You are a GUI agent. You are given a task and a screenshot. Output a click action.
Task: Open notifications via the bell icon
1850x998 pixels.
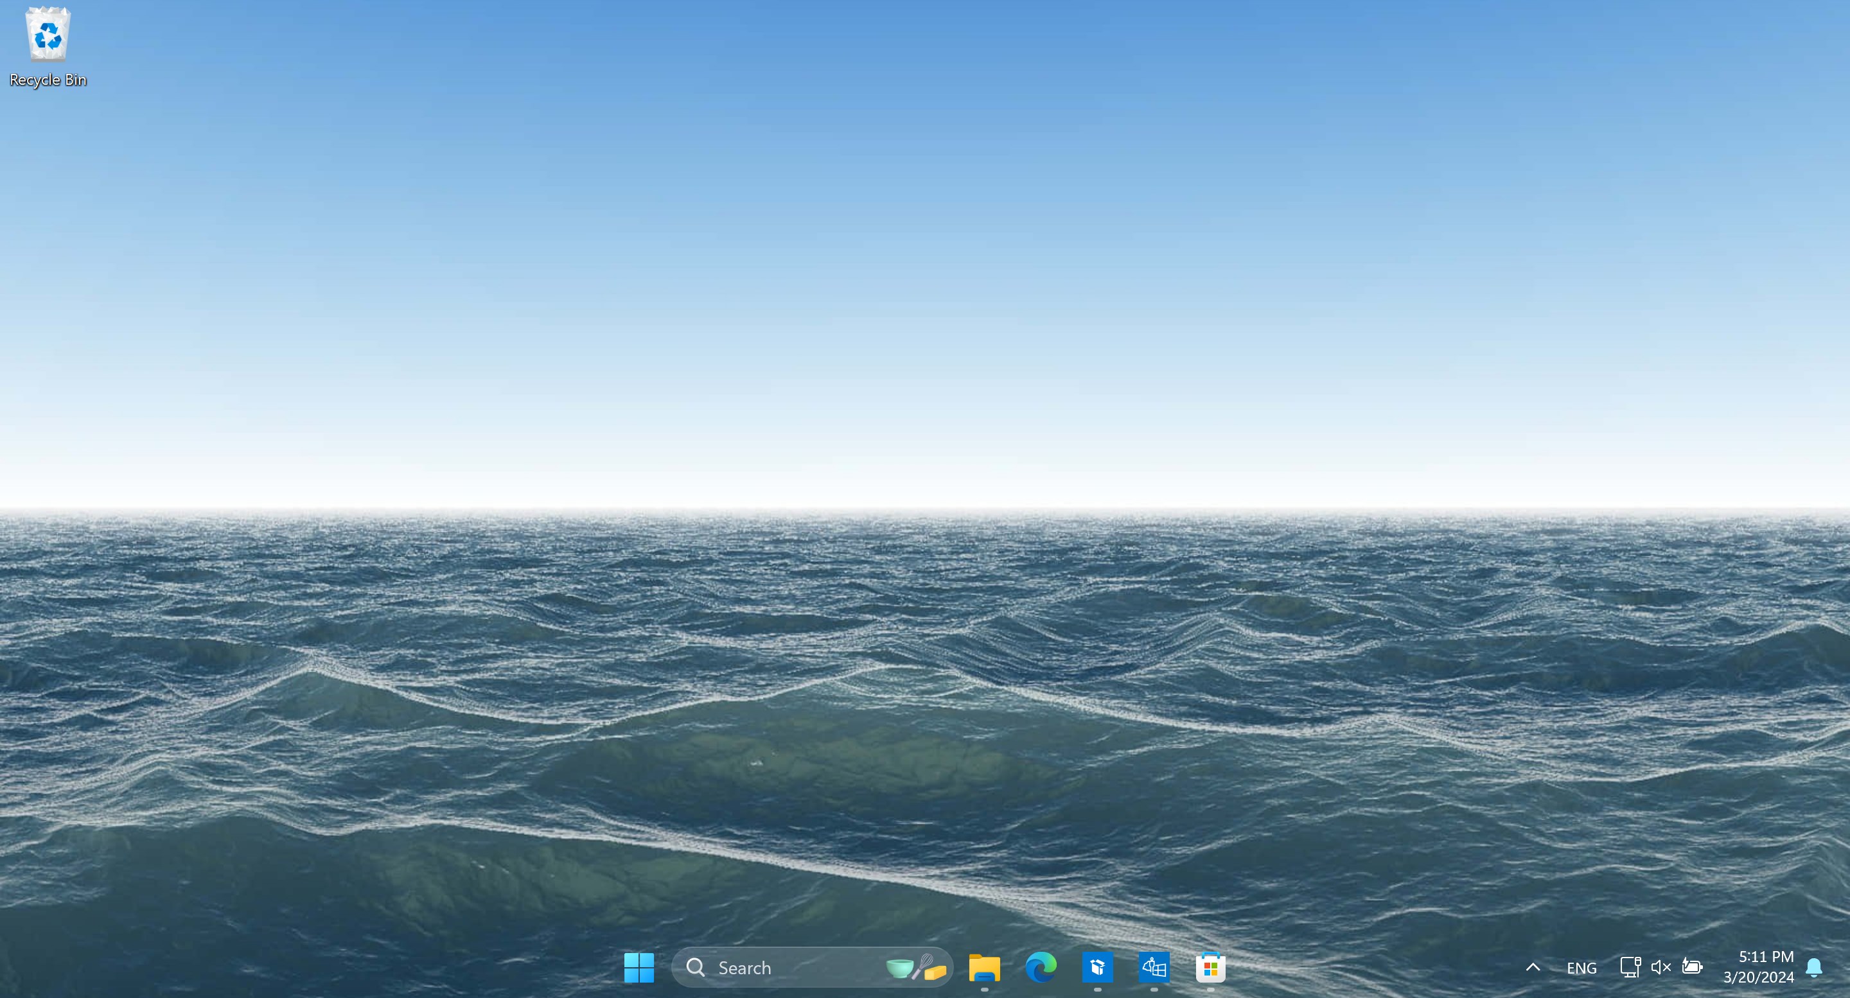[x=1813, y=967]
